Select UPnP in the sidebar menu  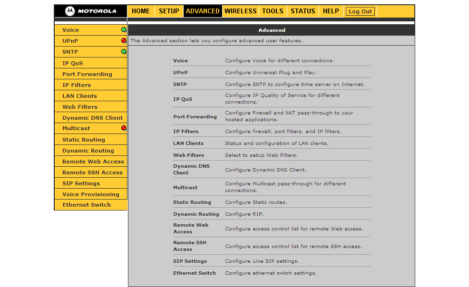(70, 41)
